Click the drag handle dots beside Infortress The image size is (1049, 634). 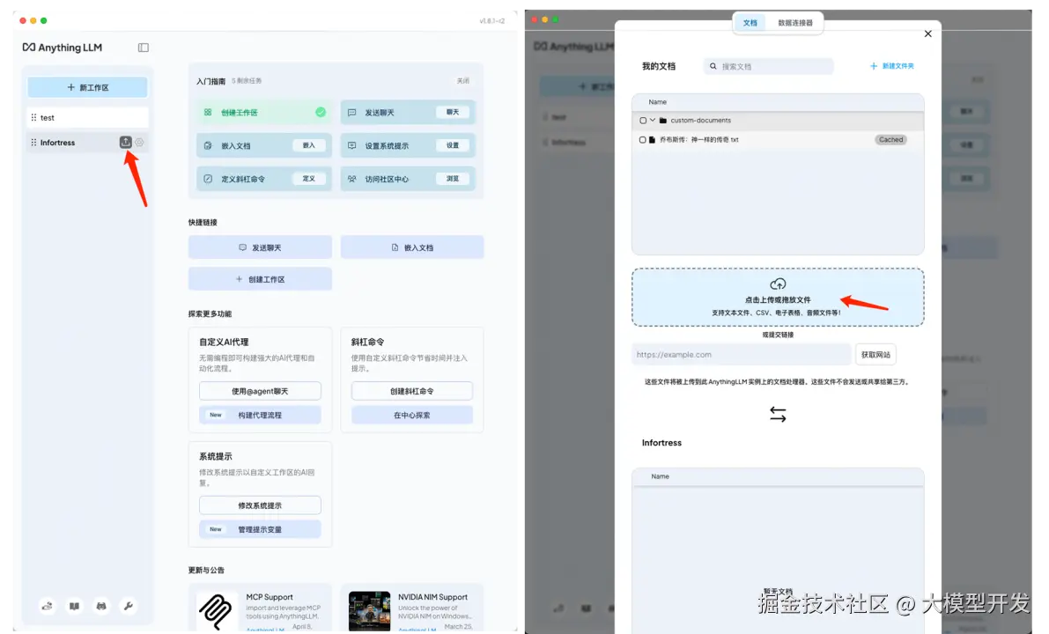33,143
